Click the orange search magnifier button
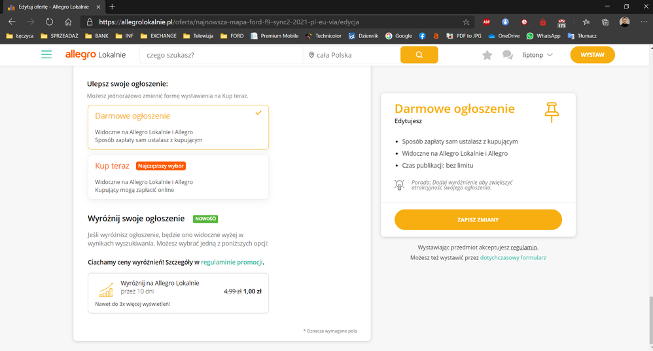The height and width of the screenshot is (351, 653). [x=419, y=54]
